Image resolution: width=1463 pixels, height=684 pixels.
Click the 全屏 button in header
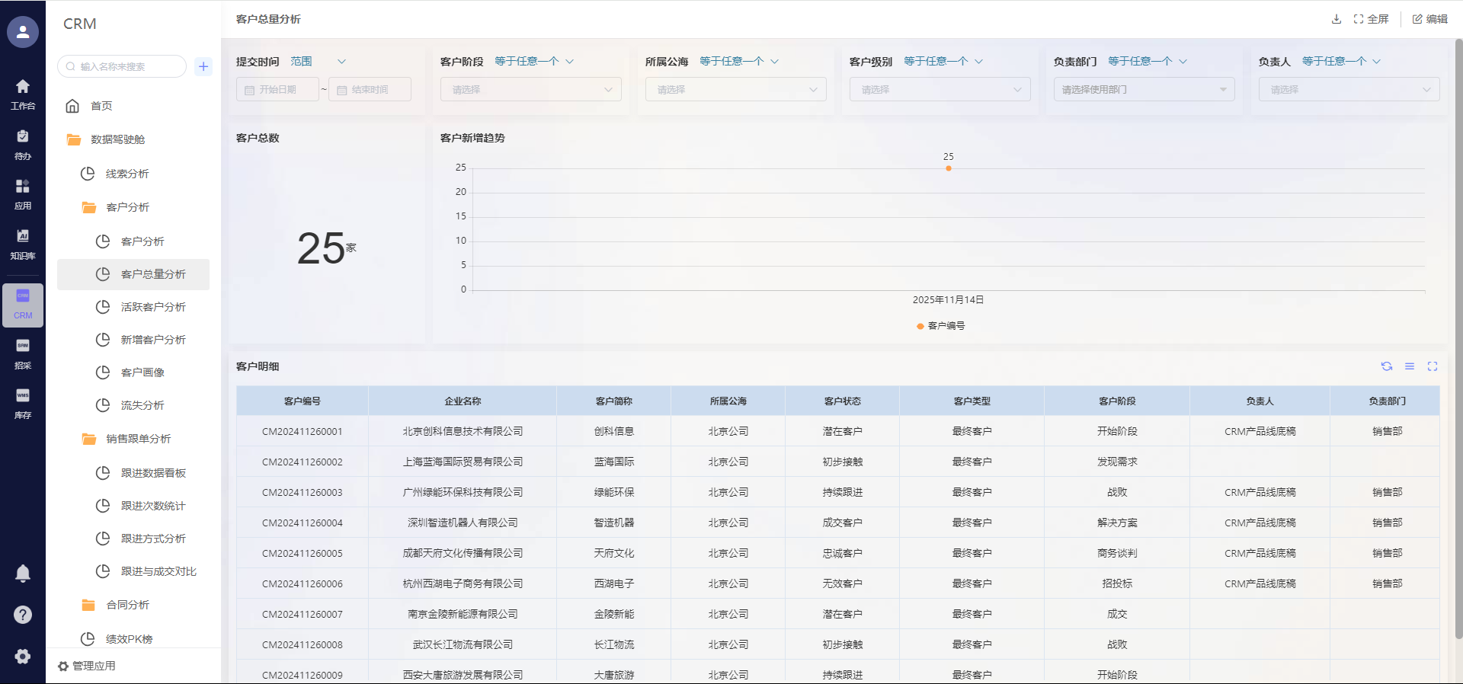1371,19
